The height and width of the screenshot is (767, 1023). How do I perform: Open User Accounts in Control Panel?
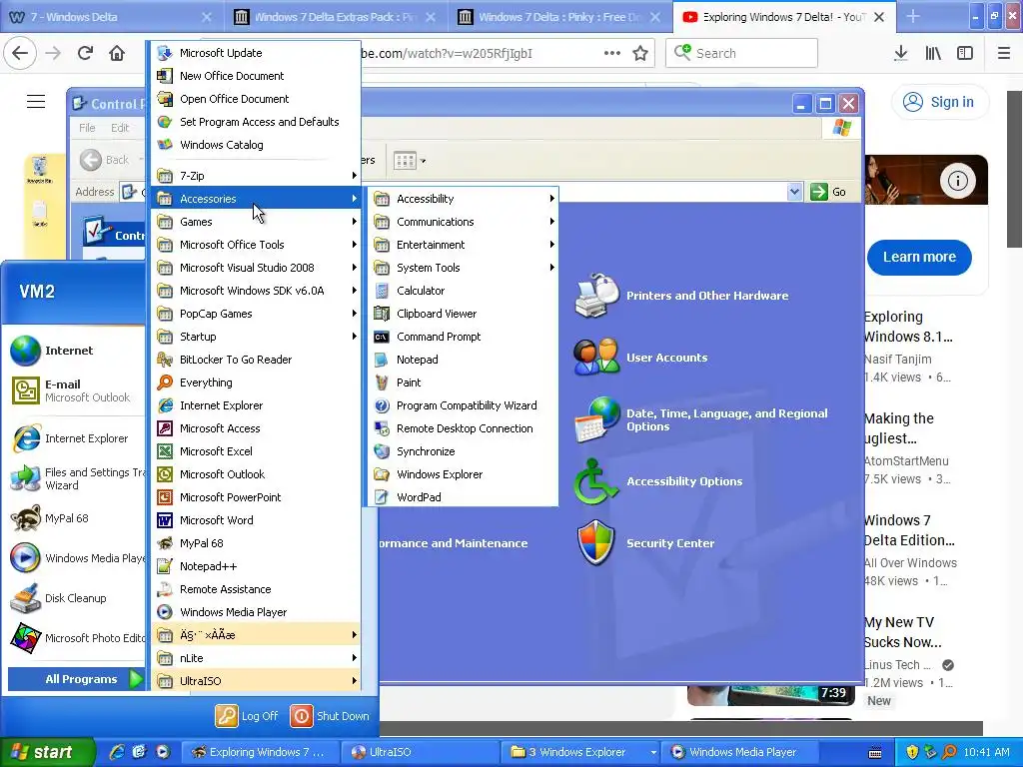(x=666, y=358)
